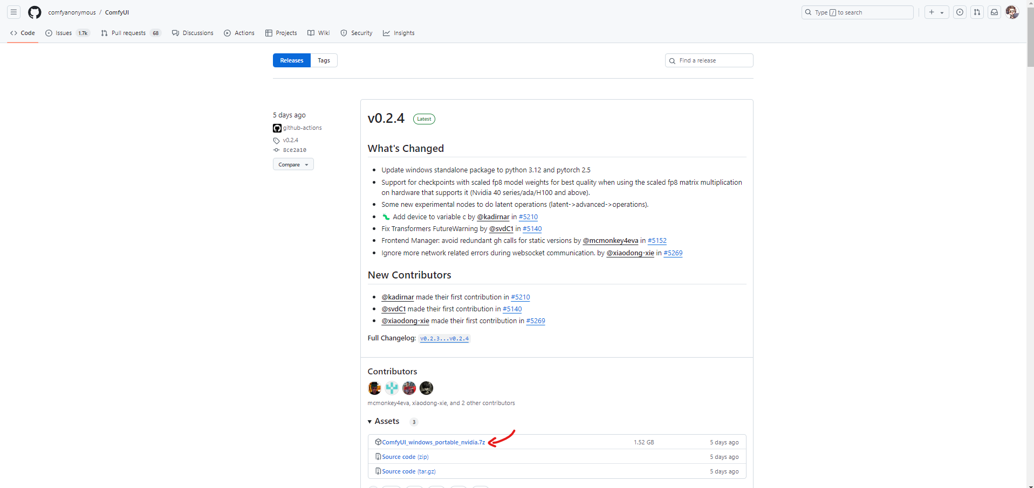Open the Wiki tab
Image resolution: width=1034 pixels, height=488 pixels.
pos(318,33)
